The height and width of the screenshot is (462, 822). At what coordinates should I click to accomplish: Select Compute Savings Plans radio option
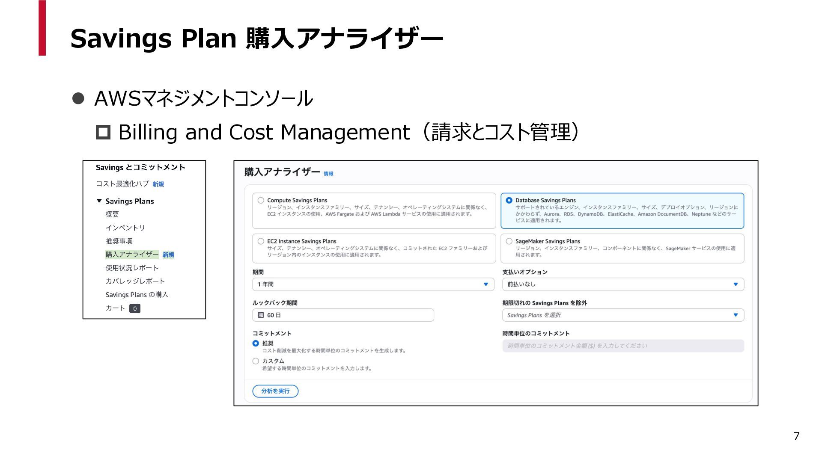261,200
